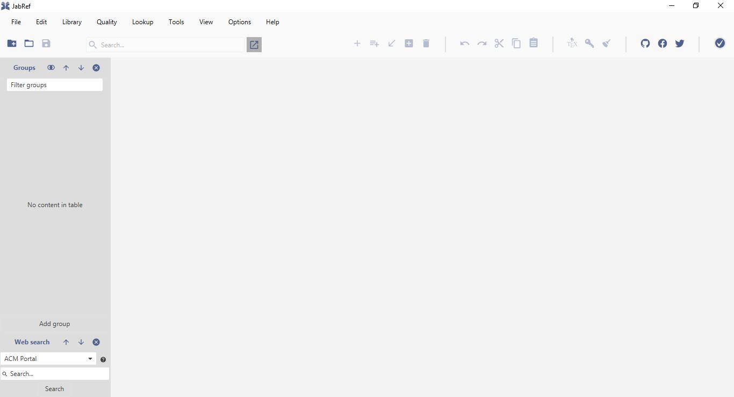This screenshot has width=734, height=397.
Task: Open the Tools menu
Action: (x=176, y=22)
